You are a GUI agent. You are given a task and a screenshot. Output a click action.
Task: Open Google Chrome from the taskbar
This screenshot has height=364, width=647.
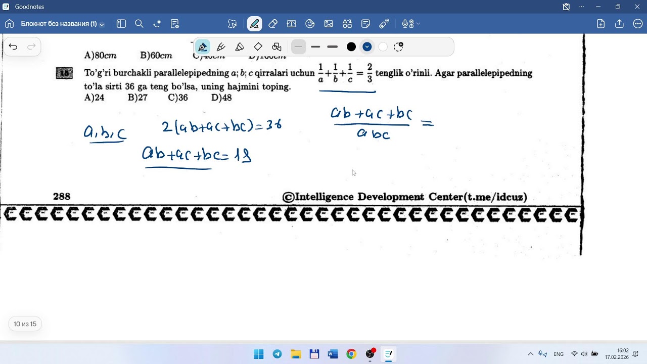coord(351,354)
